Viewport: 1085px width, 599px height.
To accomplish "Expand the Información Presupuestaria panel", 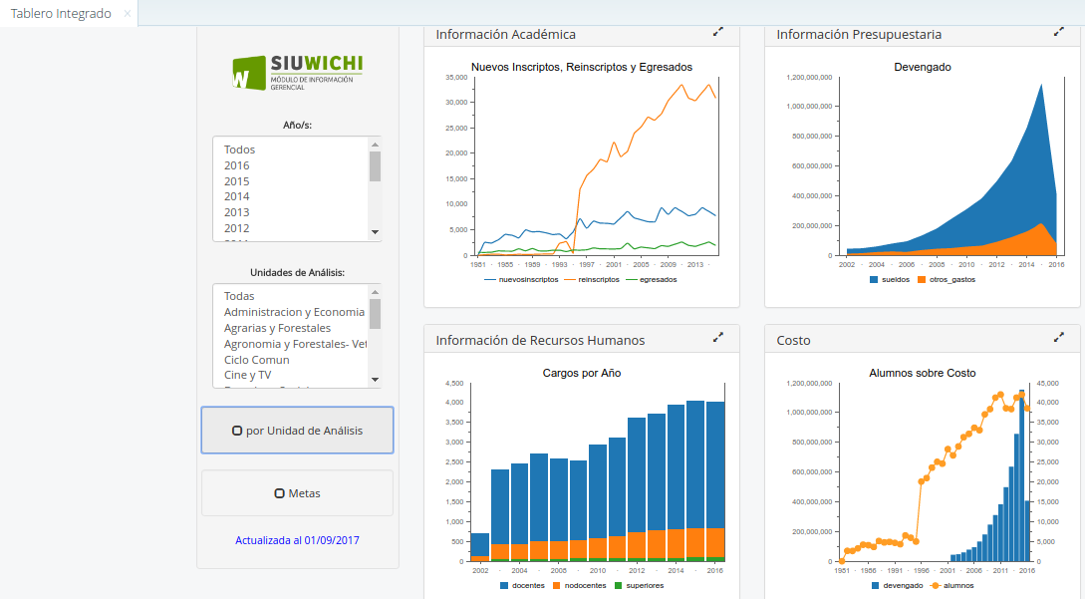I will (x=1058, y=32).
